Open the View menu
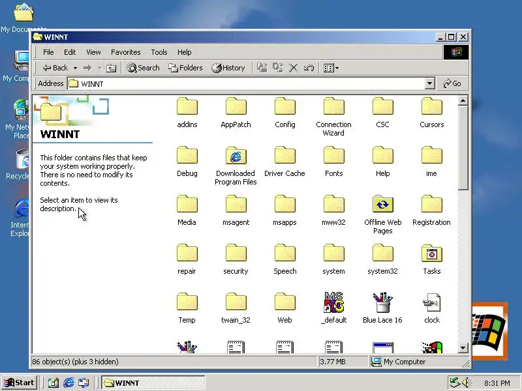The height and width of the screenshot is (391, 522). tap(93, 52)
